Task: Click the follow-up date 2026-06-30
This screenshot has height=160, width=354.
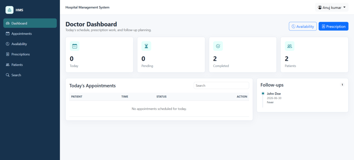Action: point(274,98)
